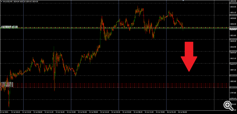The image size is (237, 114).
Task: Click the 1821.65 price scale value
Action: point(233,35)
